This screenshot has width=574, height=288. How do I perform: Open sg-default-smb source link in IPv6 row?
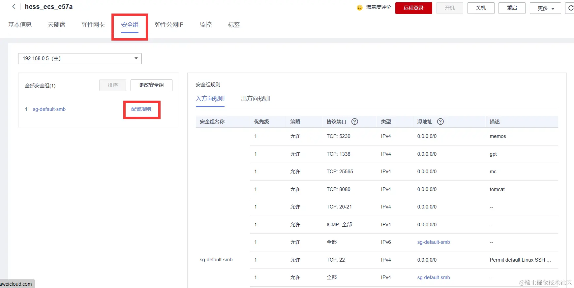(x=434, y=242)
